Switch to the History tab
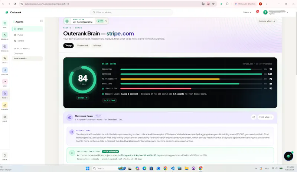297x172 pixels. (97, 46)
